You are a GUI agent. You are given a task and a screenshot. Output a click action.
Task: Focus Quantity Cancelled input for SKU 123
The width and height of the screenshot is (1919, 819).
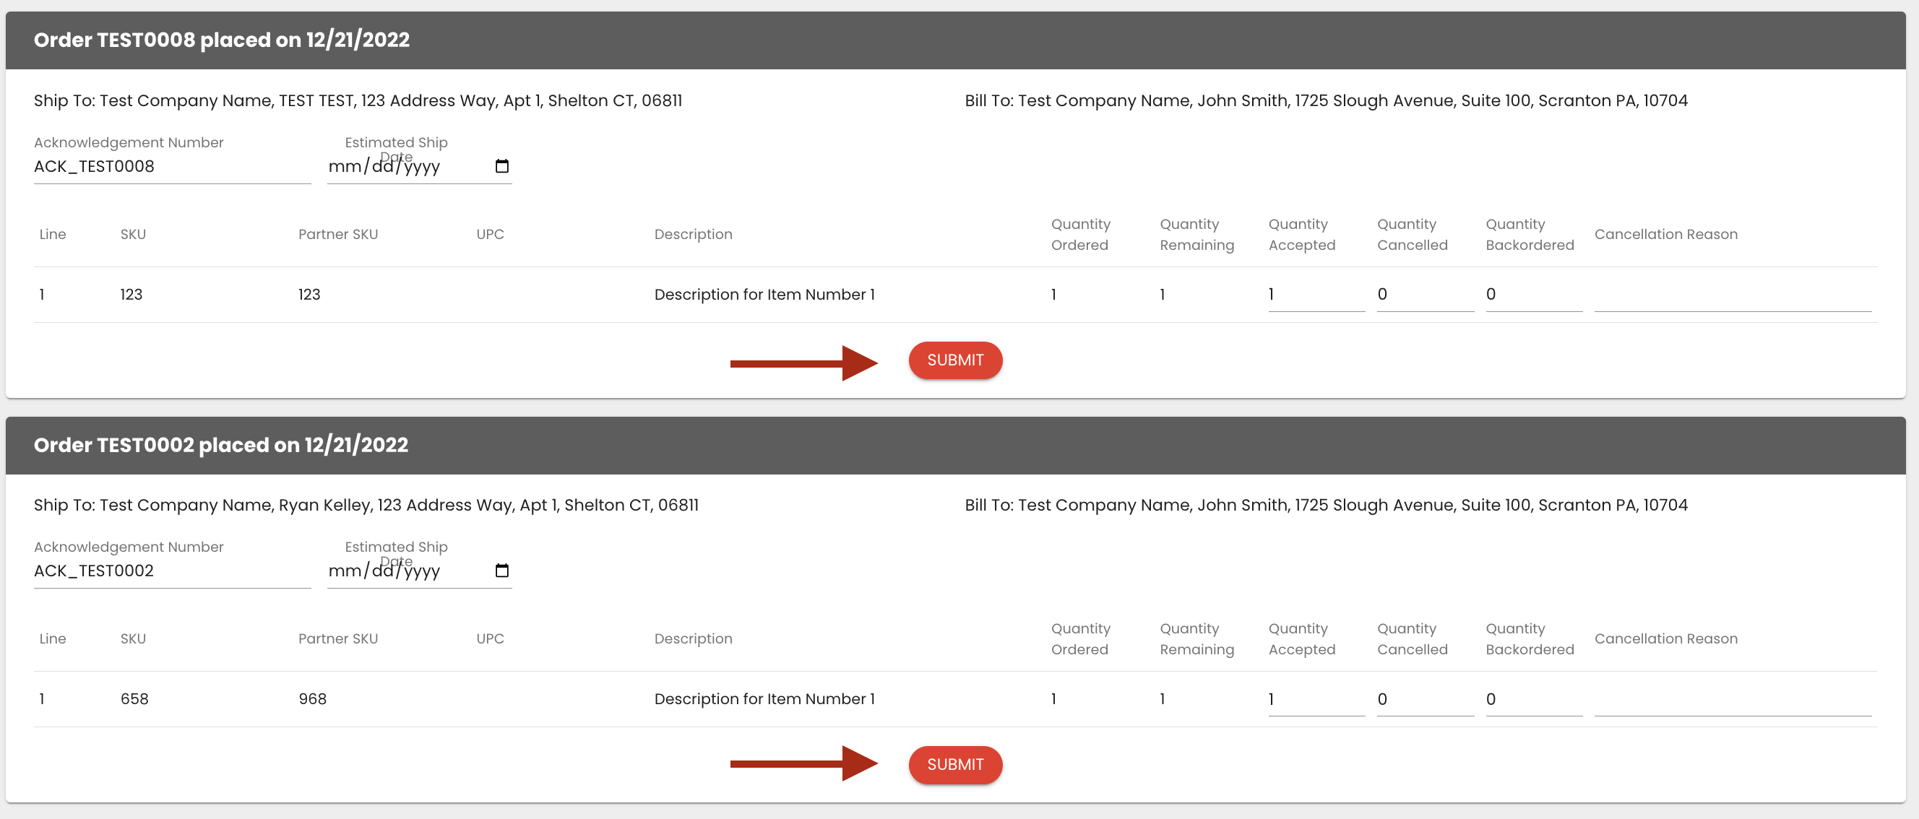[1424, 295]
